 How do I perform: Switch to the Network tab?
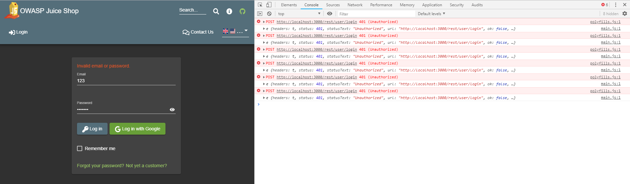coord(355,5)
